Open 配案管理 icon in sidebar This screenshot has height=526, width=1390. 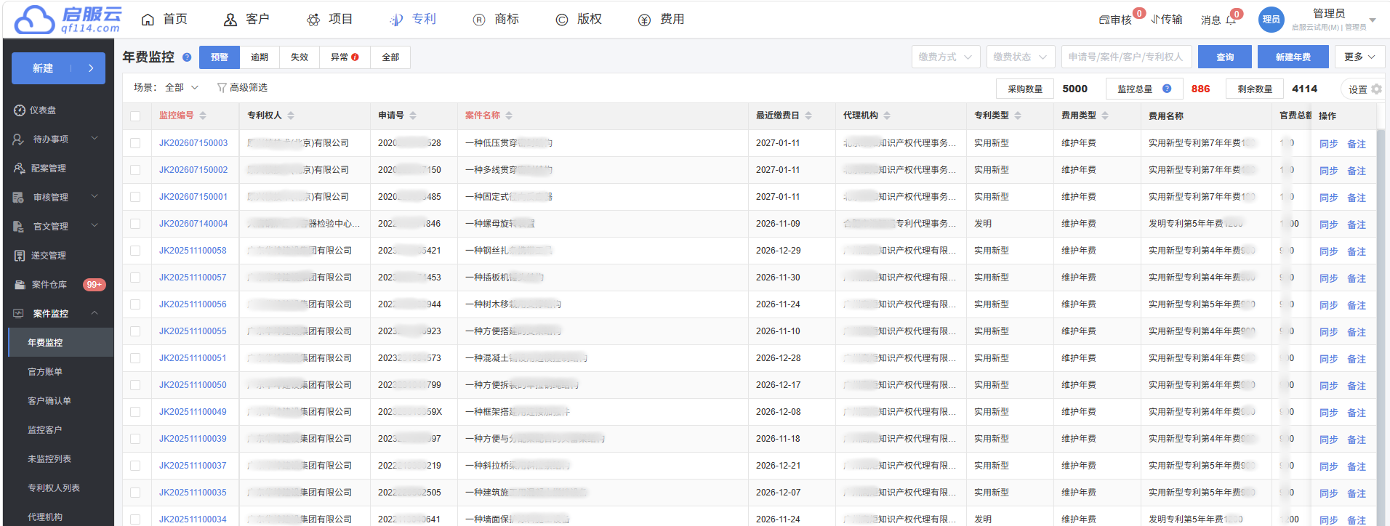point(20,169)
